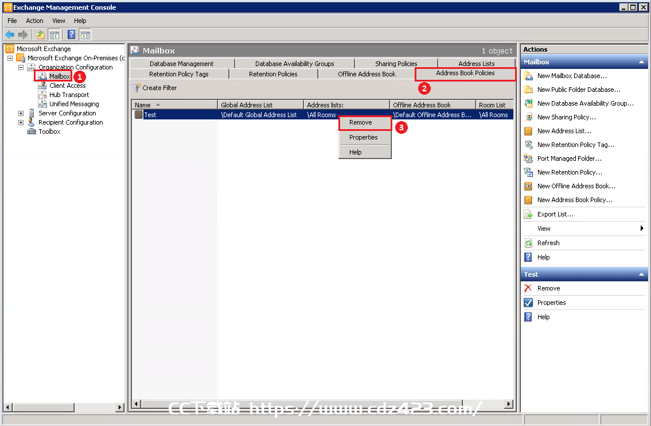Viewport: 651px width, 426px height.
Task: Click the New Public Folder Database icon
Action: click(528, 90)
